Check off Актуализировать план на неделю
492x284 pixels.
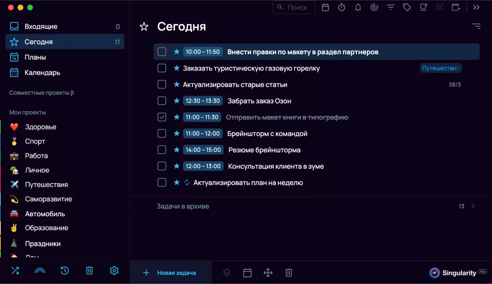(162, 183)
